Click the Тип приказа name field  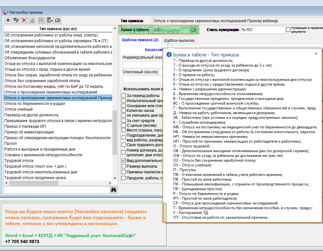point(237,21)
